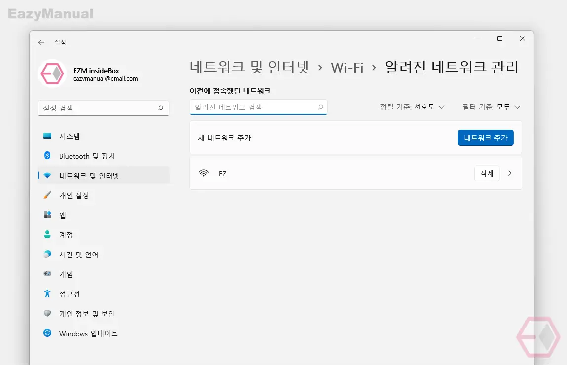The width and height of the screenshot is (567, 365).
Task: Open 게임 category
Action: (x=104, y=274)
